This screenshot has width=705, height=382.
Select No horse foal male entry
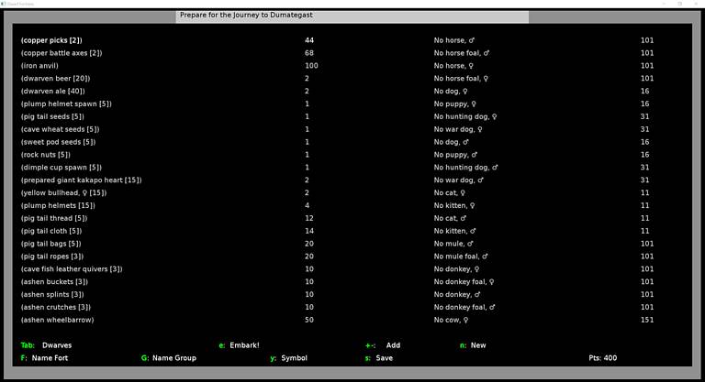point(462,53)
